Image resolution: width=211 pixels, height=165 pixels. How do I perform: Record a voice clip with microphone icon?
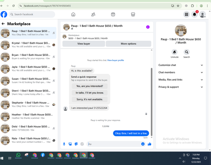(x=64, y=144)
